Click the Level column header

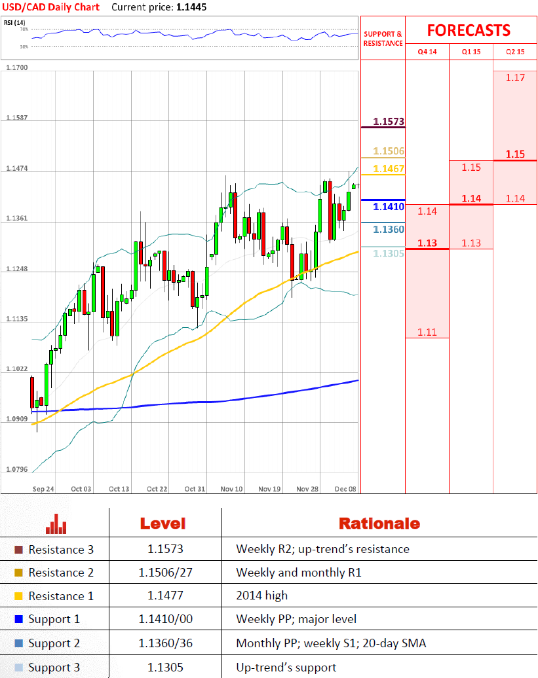point(163,524)
